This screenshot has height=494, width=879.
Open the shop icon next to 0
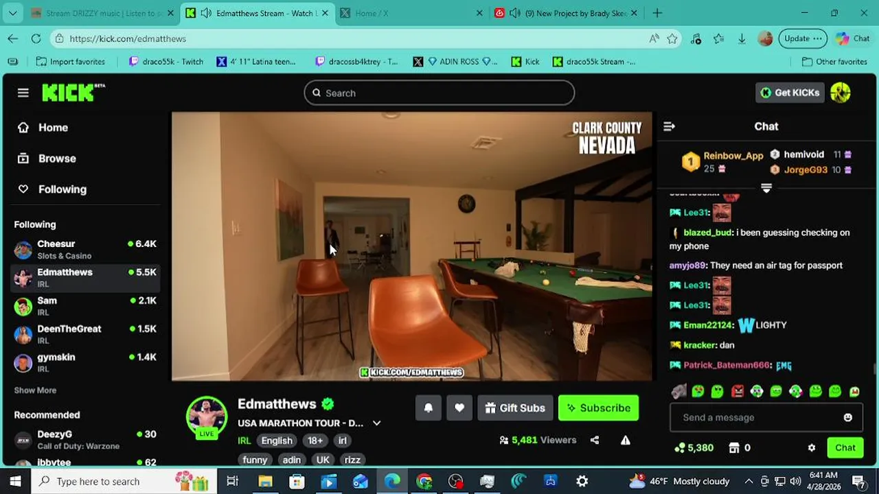[x=734, y=447]
